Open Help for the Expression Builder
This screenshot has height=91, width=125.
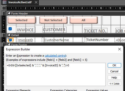coord(114,78)
